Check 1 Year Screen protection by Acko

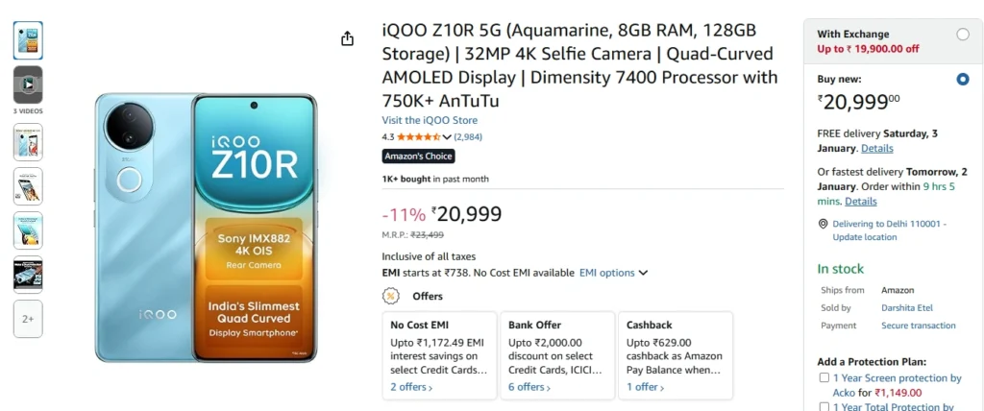pyautogui.click(x=824, y=378)
